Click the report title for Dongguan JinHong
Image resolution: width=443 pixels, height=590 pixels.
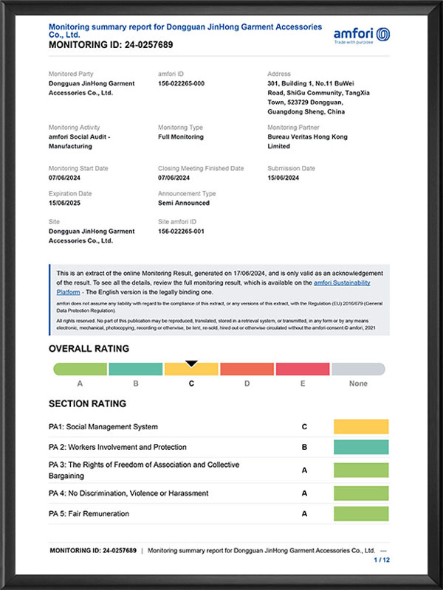point(185,30)
